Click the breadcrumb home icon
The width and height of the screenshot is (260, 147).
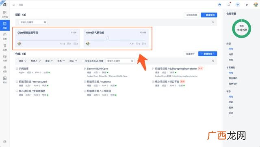coord(14,5)
